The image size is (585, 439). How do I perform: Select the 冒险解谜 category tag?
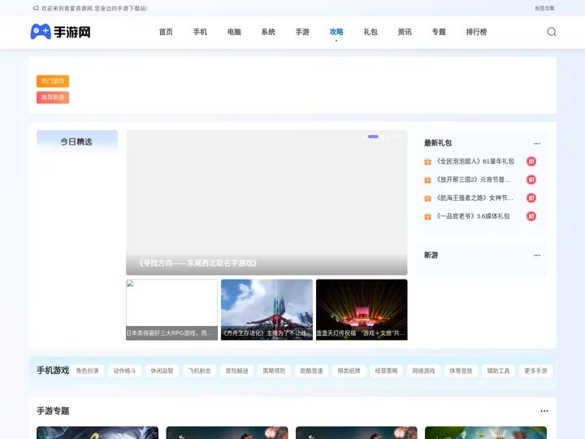click(x=237, y=371)
